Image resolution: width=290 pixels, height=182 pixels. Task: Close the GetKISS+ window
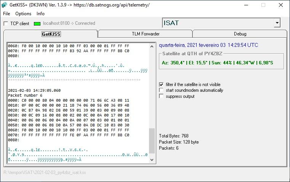[x=280, y=5]
